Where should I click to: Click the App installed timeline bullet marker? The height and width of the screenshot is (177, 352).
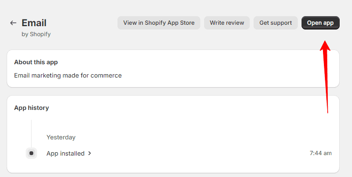tap(31, 153)
